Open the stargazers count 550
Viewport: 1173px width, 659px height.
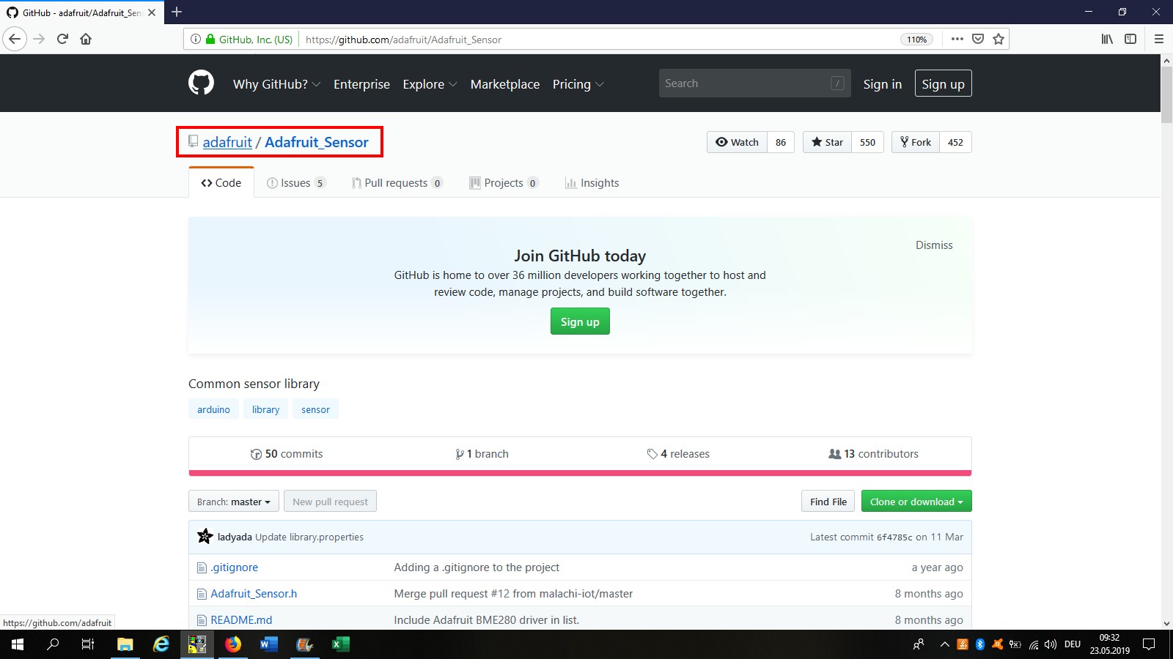(867, 142)
